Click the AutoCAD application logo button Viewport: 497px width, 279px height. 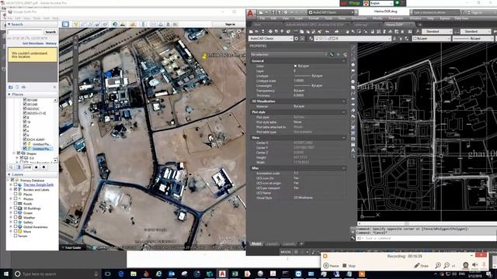click(x=251, y=13)
